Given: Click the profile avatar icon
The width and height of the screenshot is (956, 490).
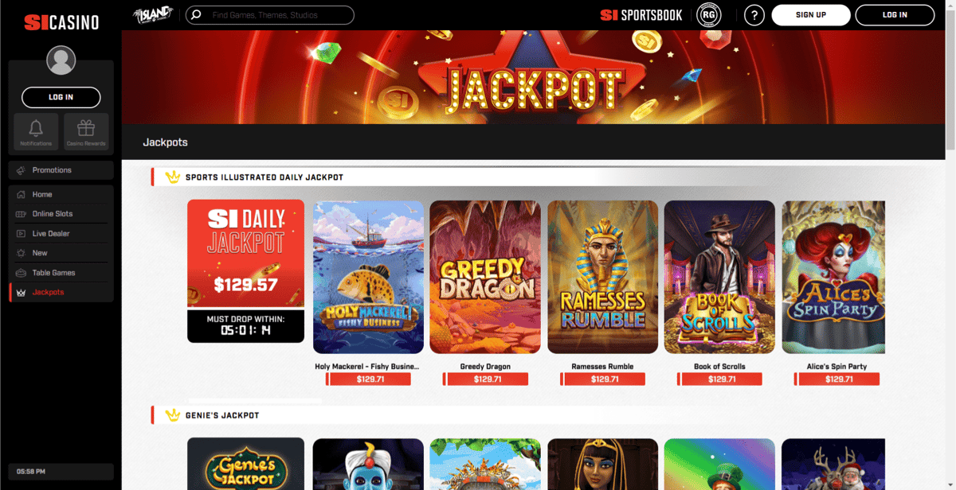Looking at the screenshot, I should point(61,60).
